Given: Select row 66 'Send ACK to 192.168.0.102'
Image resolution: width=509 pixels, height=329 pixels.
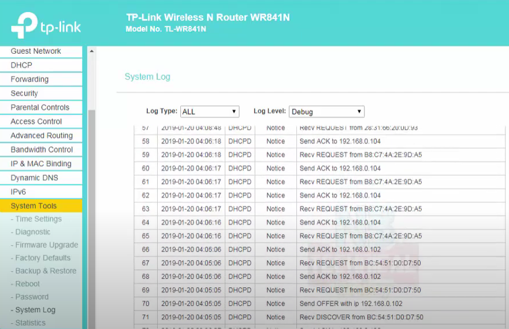Looking at the screenshot, I should [x=340, y=249].
